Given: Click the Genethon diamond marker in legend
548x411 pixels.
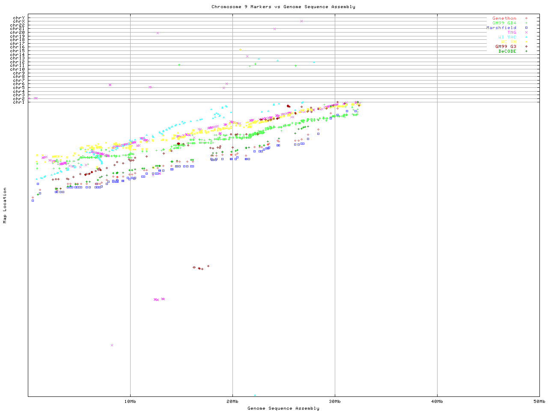Looking at the screenshot, I should tap(526, 18).
